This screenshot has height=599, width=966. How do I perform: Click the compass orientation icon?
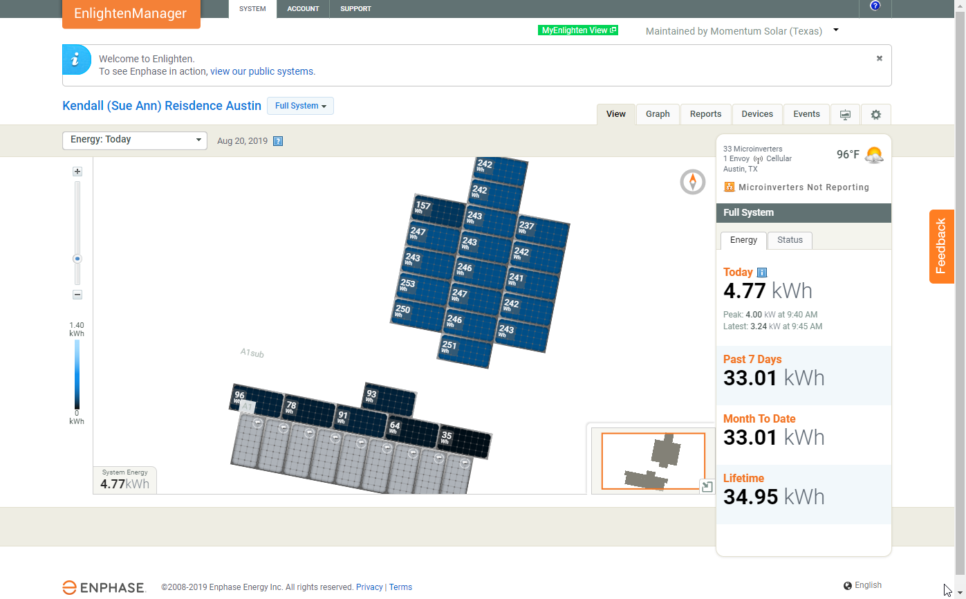point(692,182)
